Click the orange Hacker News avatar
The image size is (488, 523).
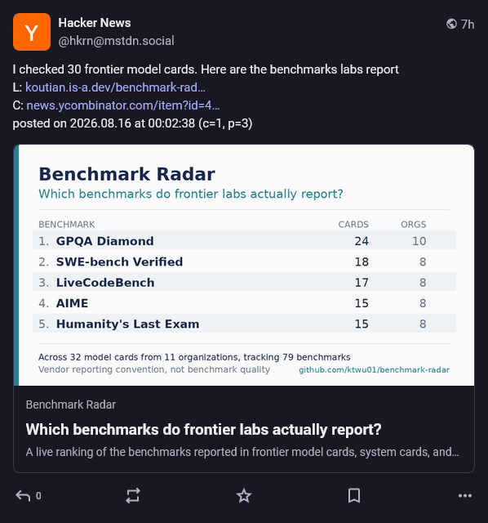pyautogui.click(x=32, y=32)
